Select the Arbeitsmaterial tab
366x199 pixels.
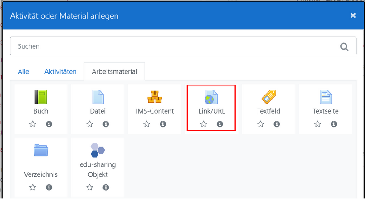pyautogui.click(x=114, y=72)
